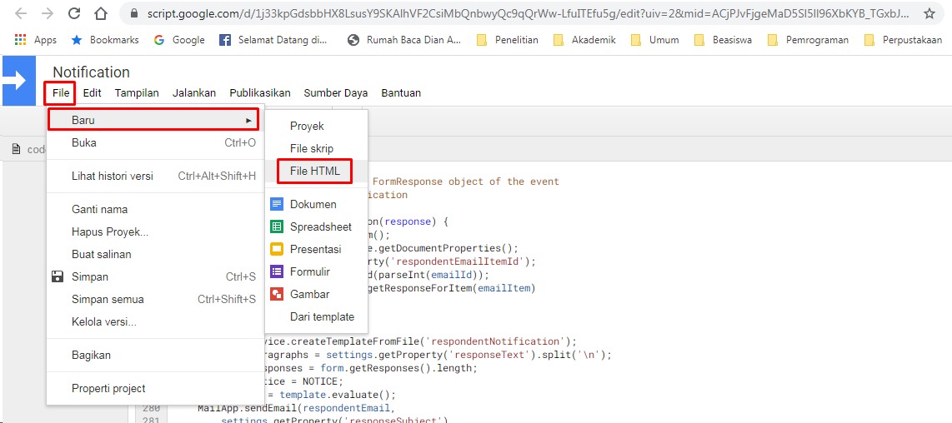
Task: Select the red Gambar icon
Action: click(x=277, y=294)
